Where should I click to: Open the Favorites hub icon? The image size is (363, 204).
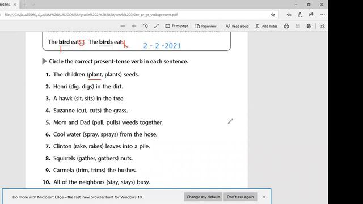tap(289, 15)
